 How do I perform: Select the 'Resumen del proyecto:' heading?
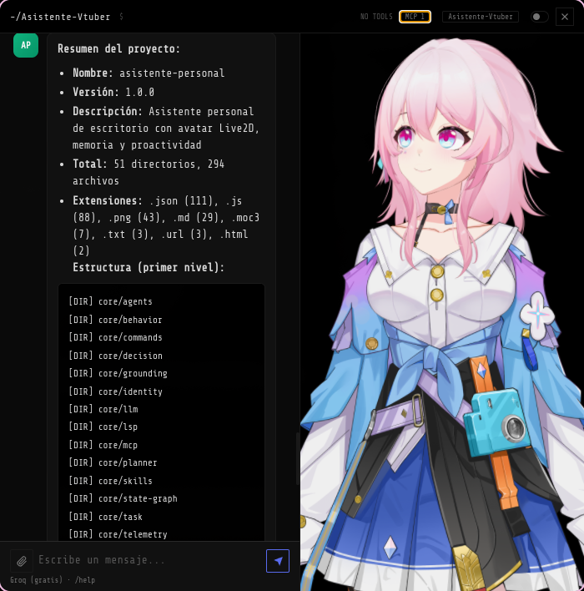pyautogui.click(x=118, y=48)
